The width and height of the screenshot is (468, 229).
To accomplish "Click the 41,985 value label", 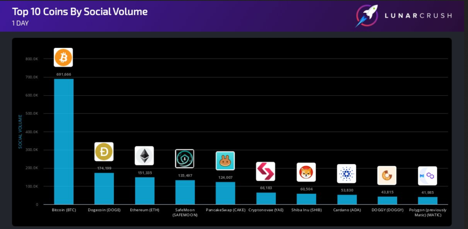I will [428, 193].
